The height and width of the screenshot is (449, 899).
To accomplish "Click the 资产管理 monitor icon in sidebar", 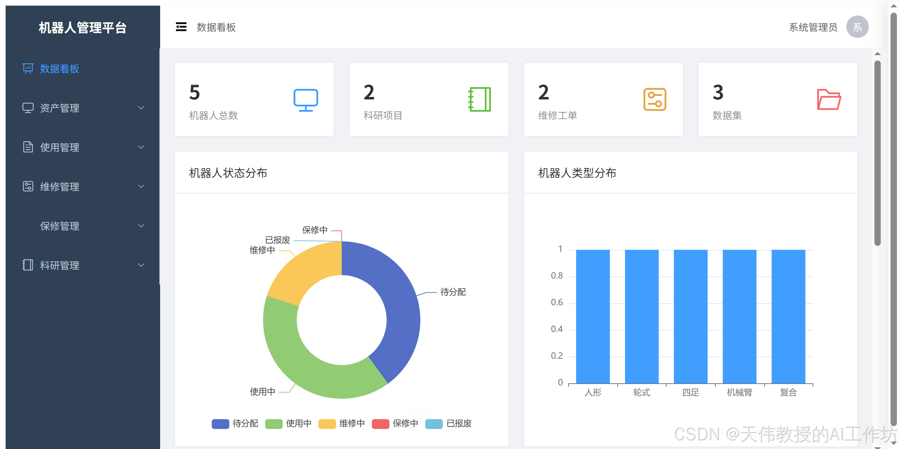I will click(28, 108).
